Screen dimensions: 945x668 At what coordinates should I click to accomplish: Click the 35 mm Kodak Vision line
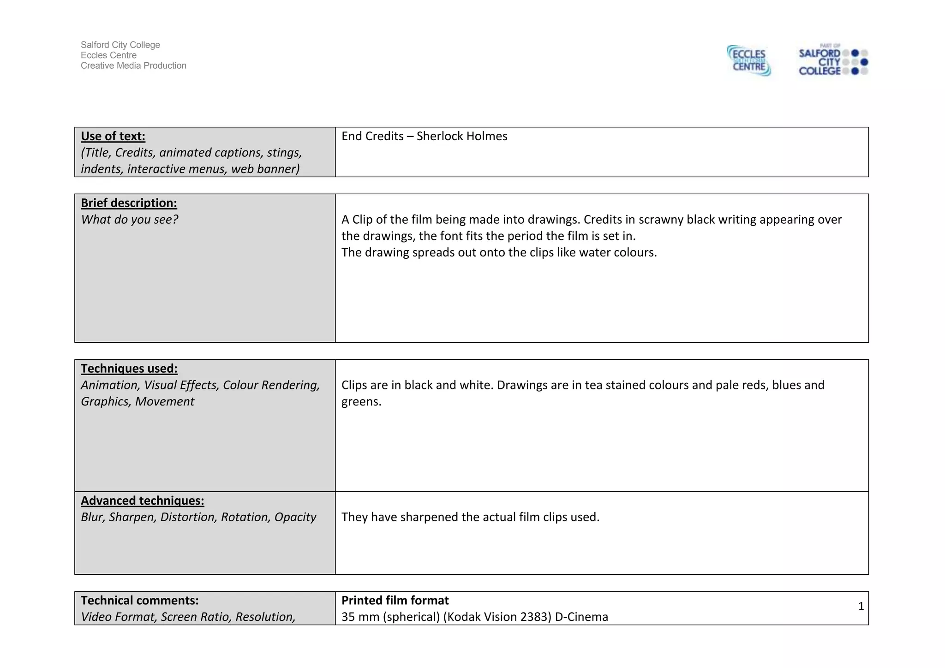pyautogui.click(x=474, y=617)
